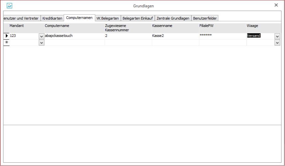The width and height of the screenshot is (285, 166).
Task: Expand the Mandant dropdown for row 123
Action: point(41,36)
